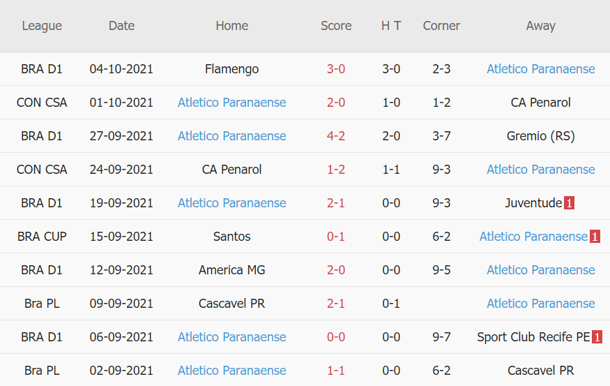
Task: Select America MG in the Home column
Action: [x=231, y=270]
